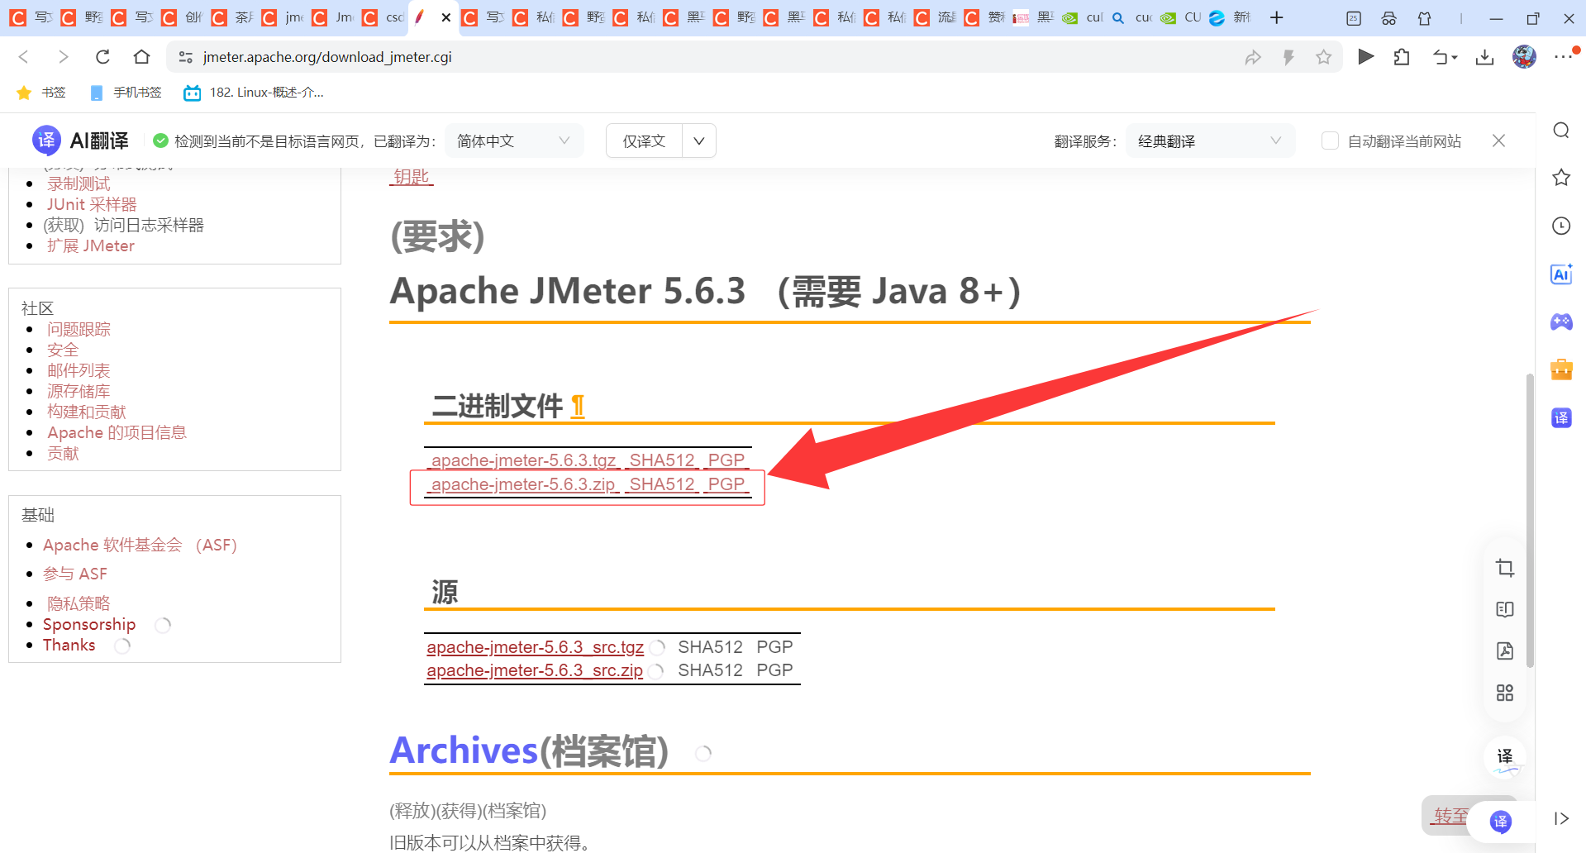Switch to the 'Jm' tab

pyautogui.click(x=334, y=17)
